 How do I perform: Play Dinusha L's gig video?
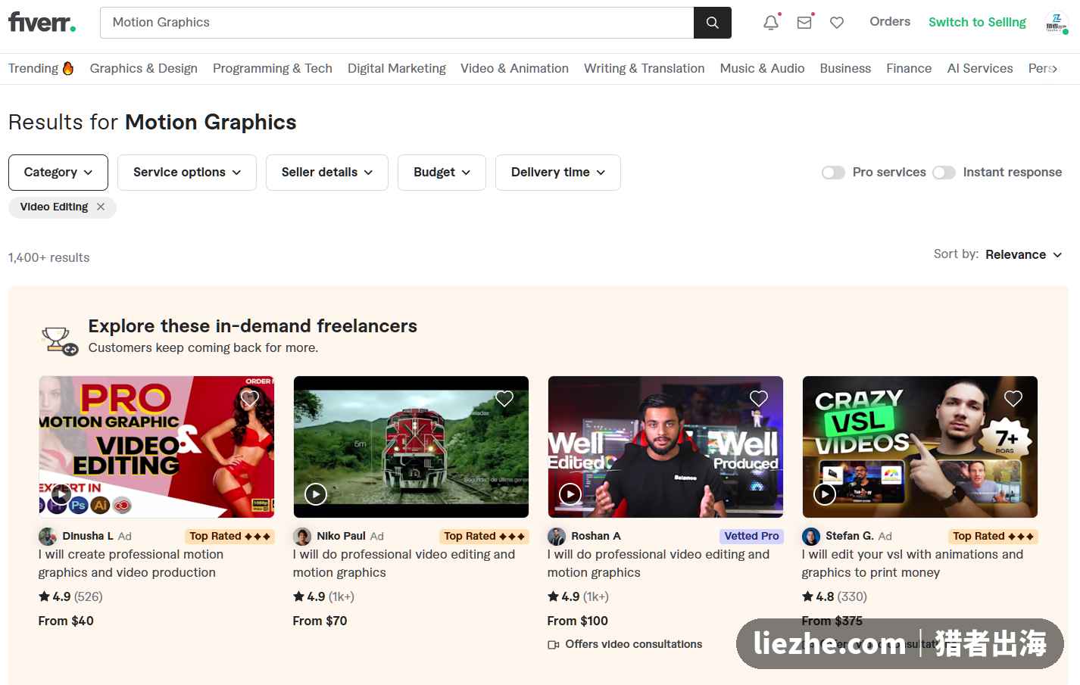pyautogui.click(x=61, y=494)
